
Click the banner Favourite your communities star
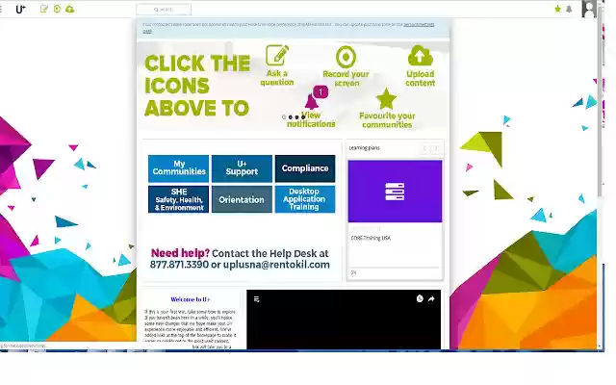pos(387,98)
